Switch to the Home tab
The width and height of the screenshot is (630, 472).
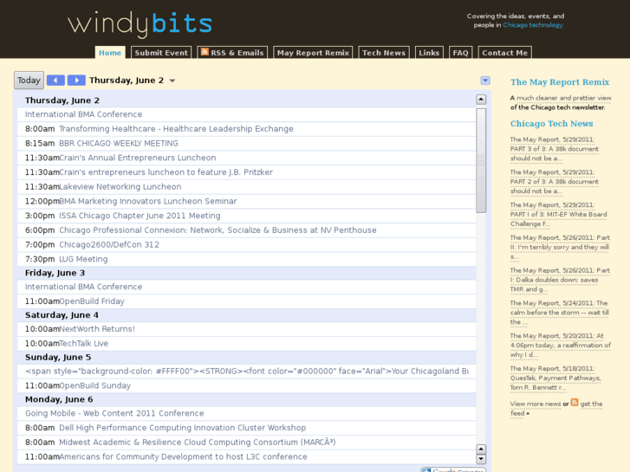point(110,53)
